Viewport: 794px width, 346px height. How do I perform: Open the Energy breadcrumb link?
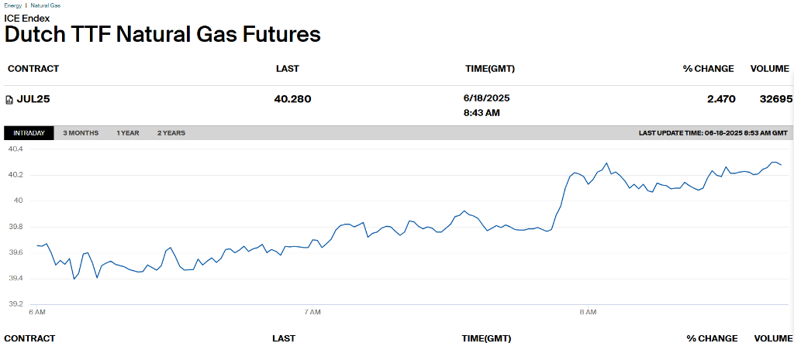12,5
